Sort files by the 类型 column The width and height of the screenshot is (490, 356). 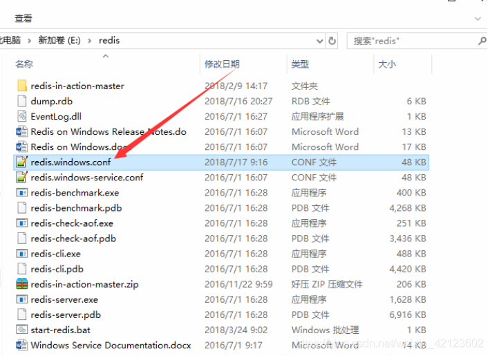(300, 64)
